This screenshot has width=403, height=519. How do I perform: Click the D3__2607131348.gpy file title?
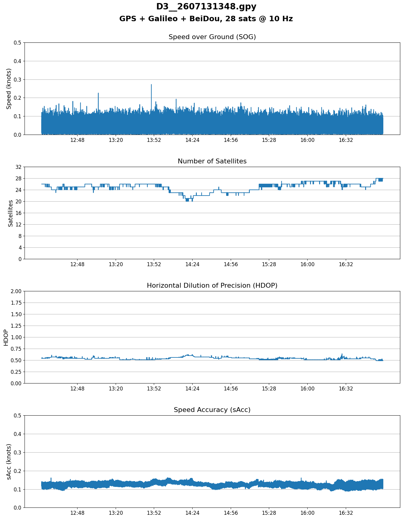click(206, 7)
